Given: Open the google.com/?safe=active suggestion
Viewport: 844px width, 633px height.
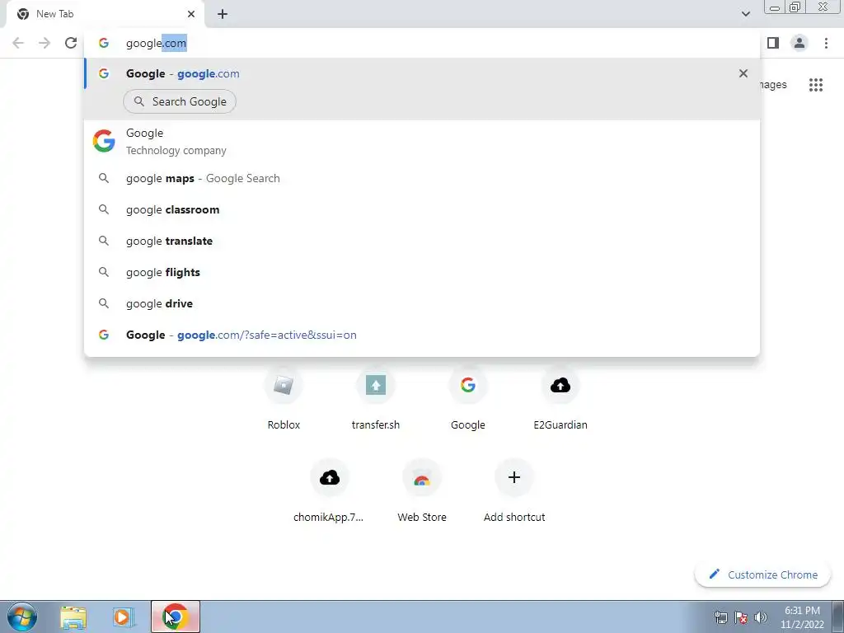Looking at the screenshot, I should (422, 335).
